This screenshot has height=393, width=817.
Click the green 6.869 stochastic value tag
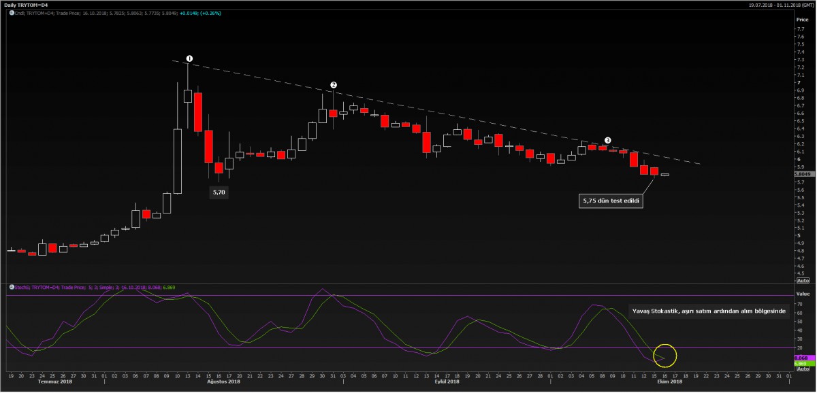click(x=800, y=363)
